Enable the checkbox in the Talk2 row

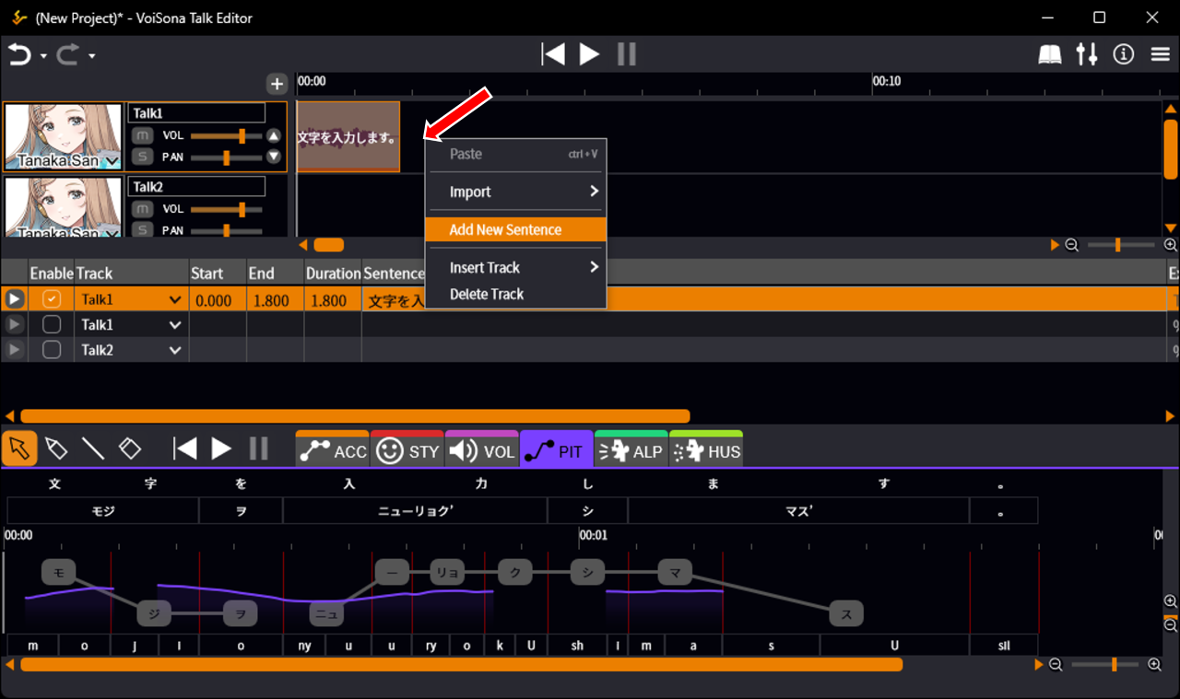point(52,350)
